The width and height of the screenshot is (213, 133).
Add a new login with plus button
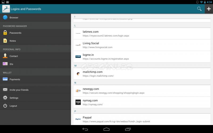coord(209,9)
